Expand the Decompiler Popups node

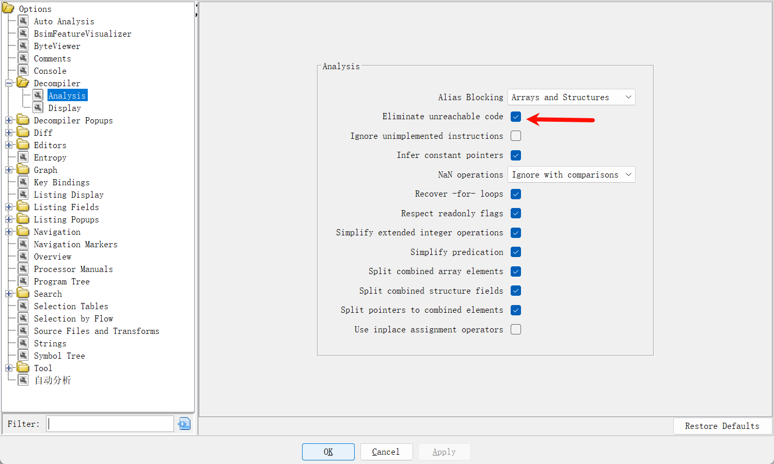pyautogui.click(x=9, y=120)
